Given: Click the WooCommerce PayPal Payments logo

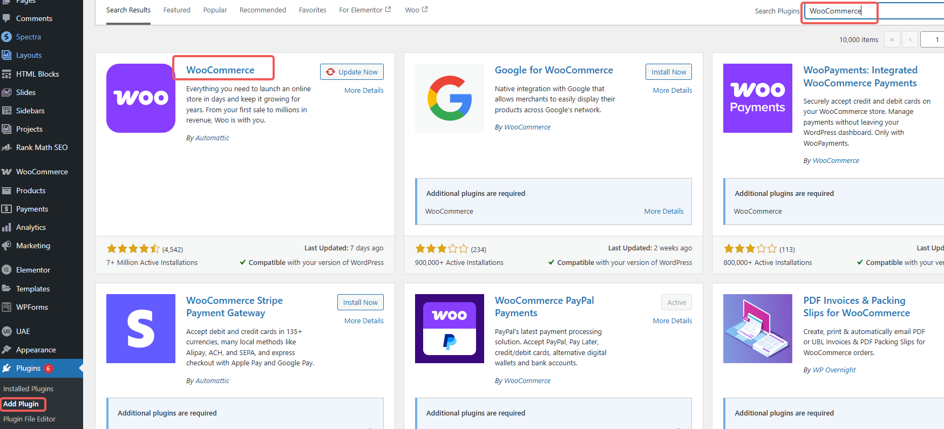Looking at the screenshot, I should point(450,329).
